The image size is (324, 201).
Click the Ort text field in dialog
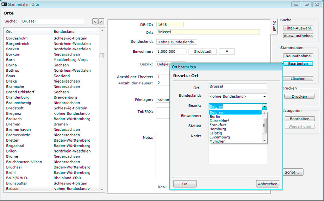[x=237, y=86]
